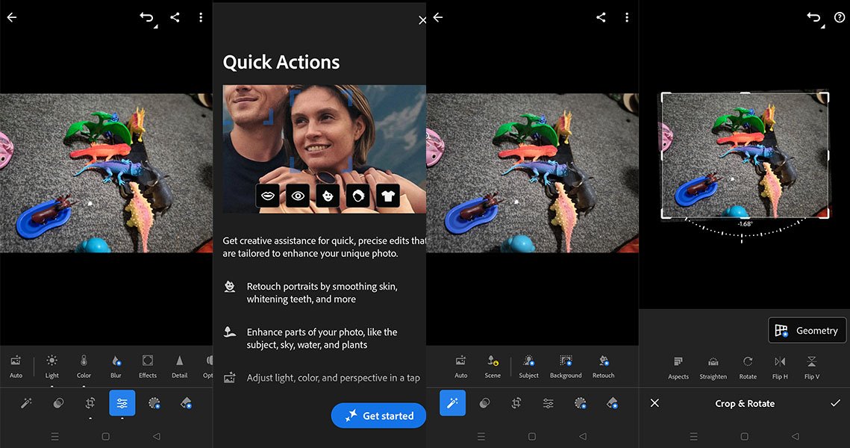Rotate the photo with the Rotate tool
This screenshot has width=850, height=448.
click(x=748, y=367)
